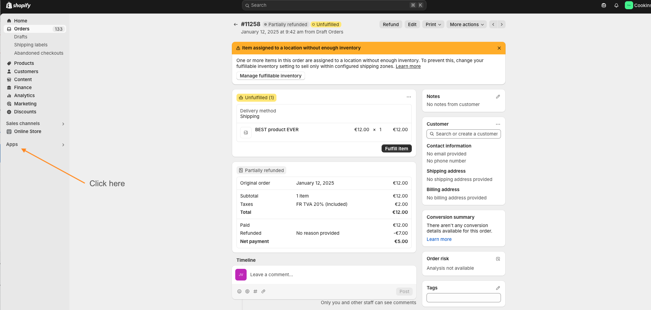651x310 pixels.
Task: Select the Discounts icon
Action: [9, 112]
